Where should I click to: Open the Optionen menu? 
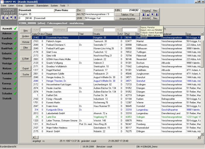[29, 6]
